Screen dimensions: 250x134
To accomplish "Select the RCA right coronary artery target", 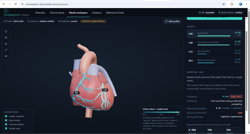I will (214, 61).
